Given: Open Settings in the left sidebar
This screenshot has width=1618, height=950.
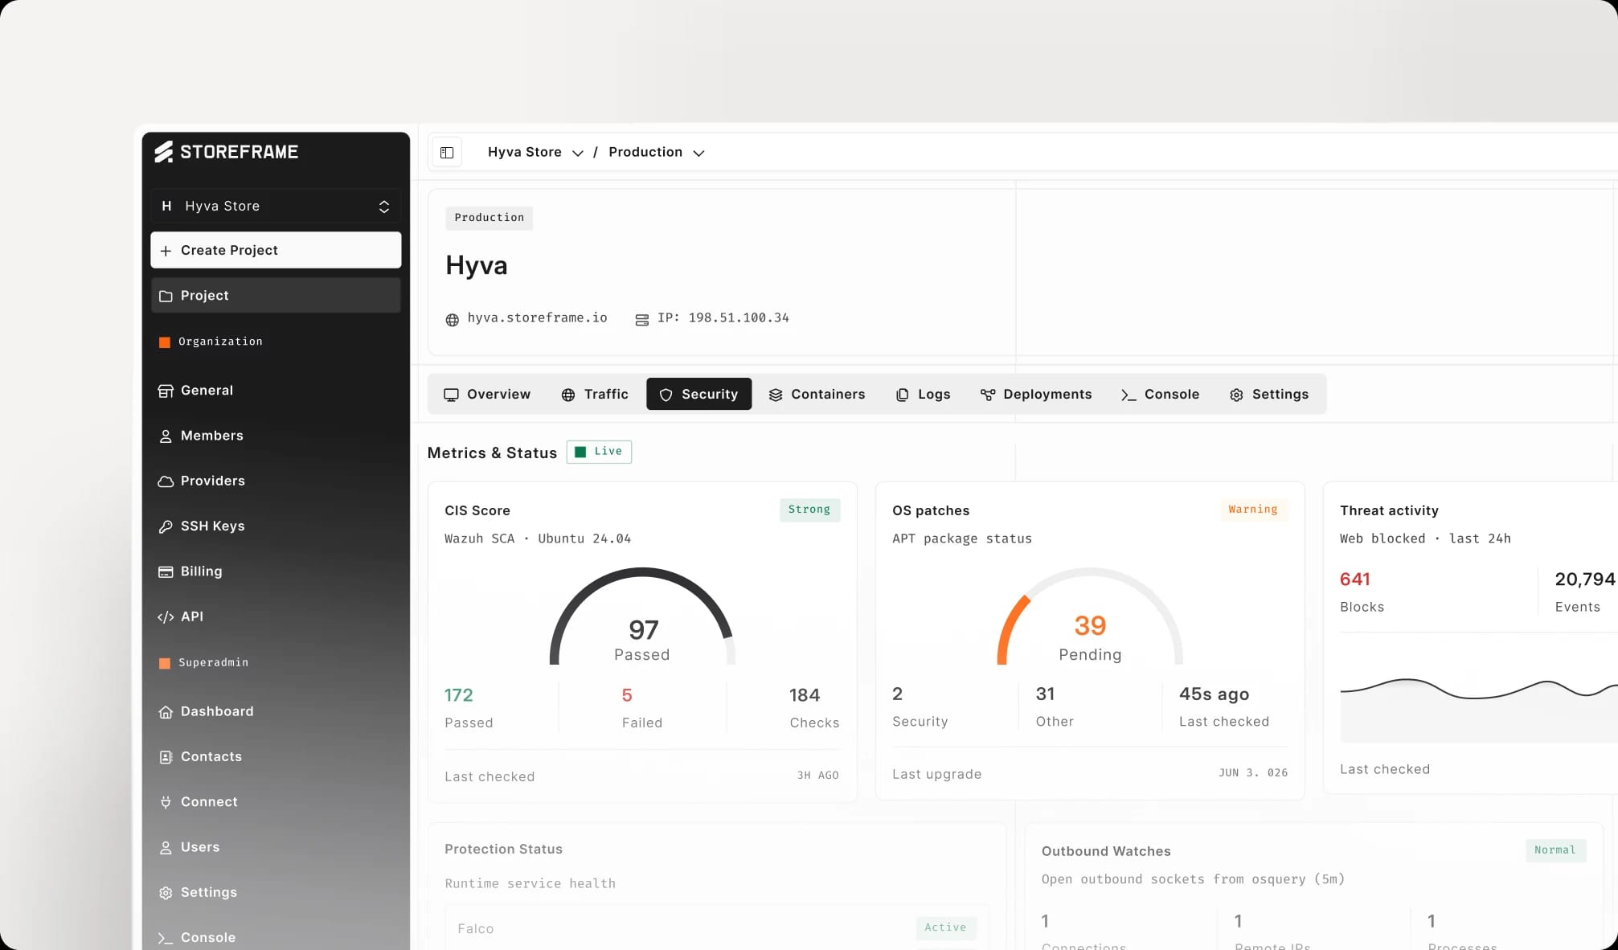Looking at the screenshot, I should [276, 892].
